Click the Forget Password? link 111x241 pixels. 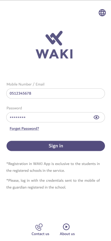click(x=24, y=129)
